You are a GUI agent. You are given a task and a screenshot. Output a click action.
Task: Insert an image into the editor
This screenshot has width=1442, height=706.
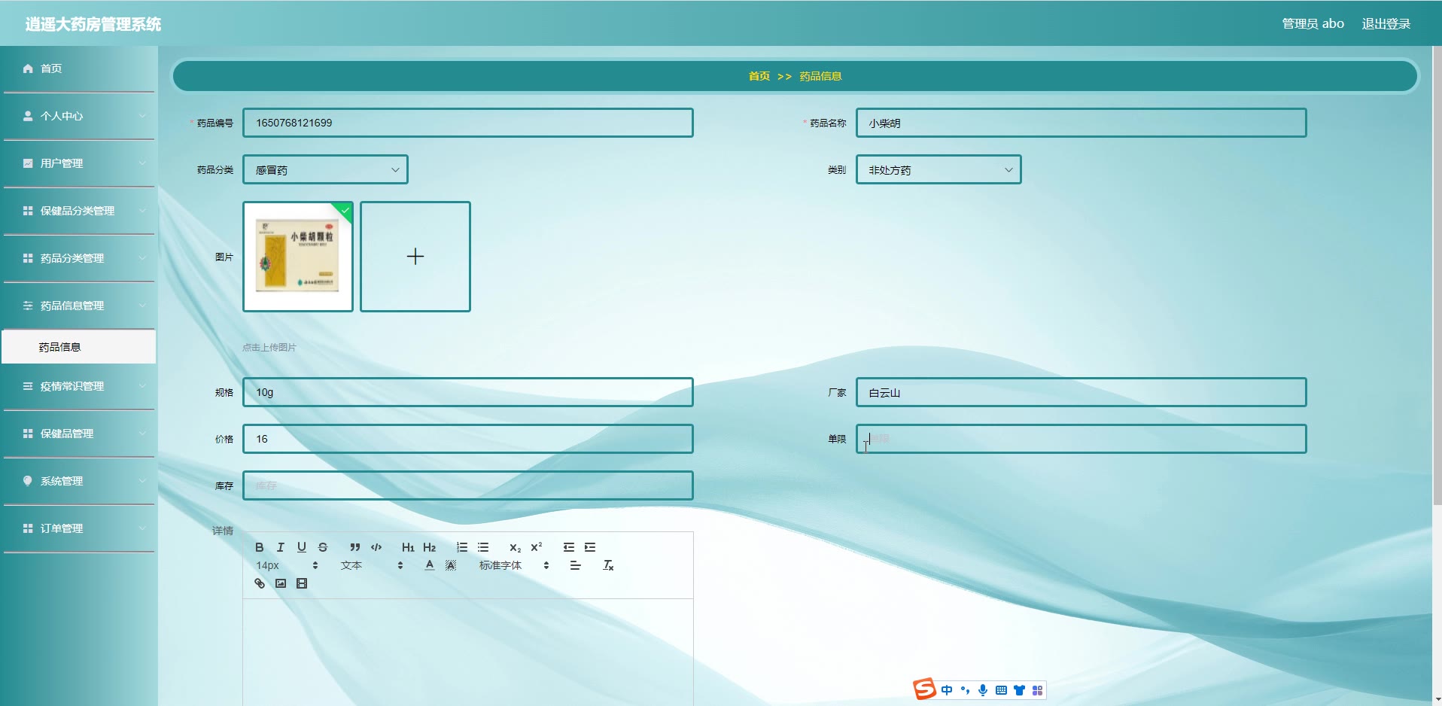click(281, 583)
